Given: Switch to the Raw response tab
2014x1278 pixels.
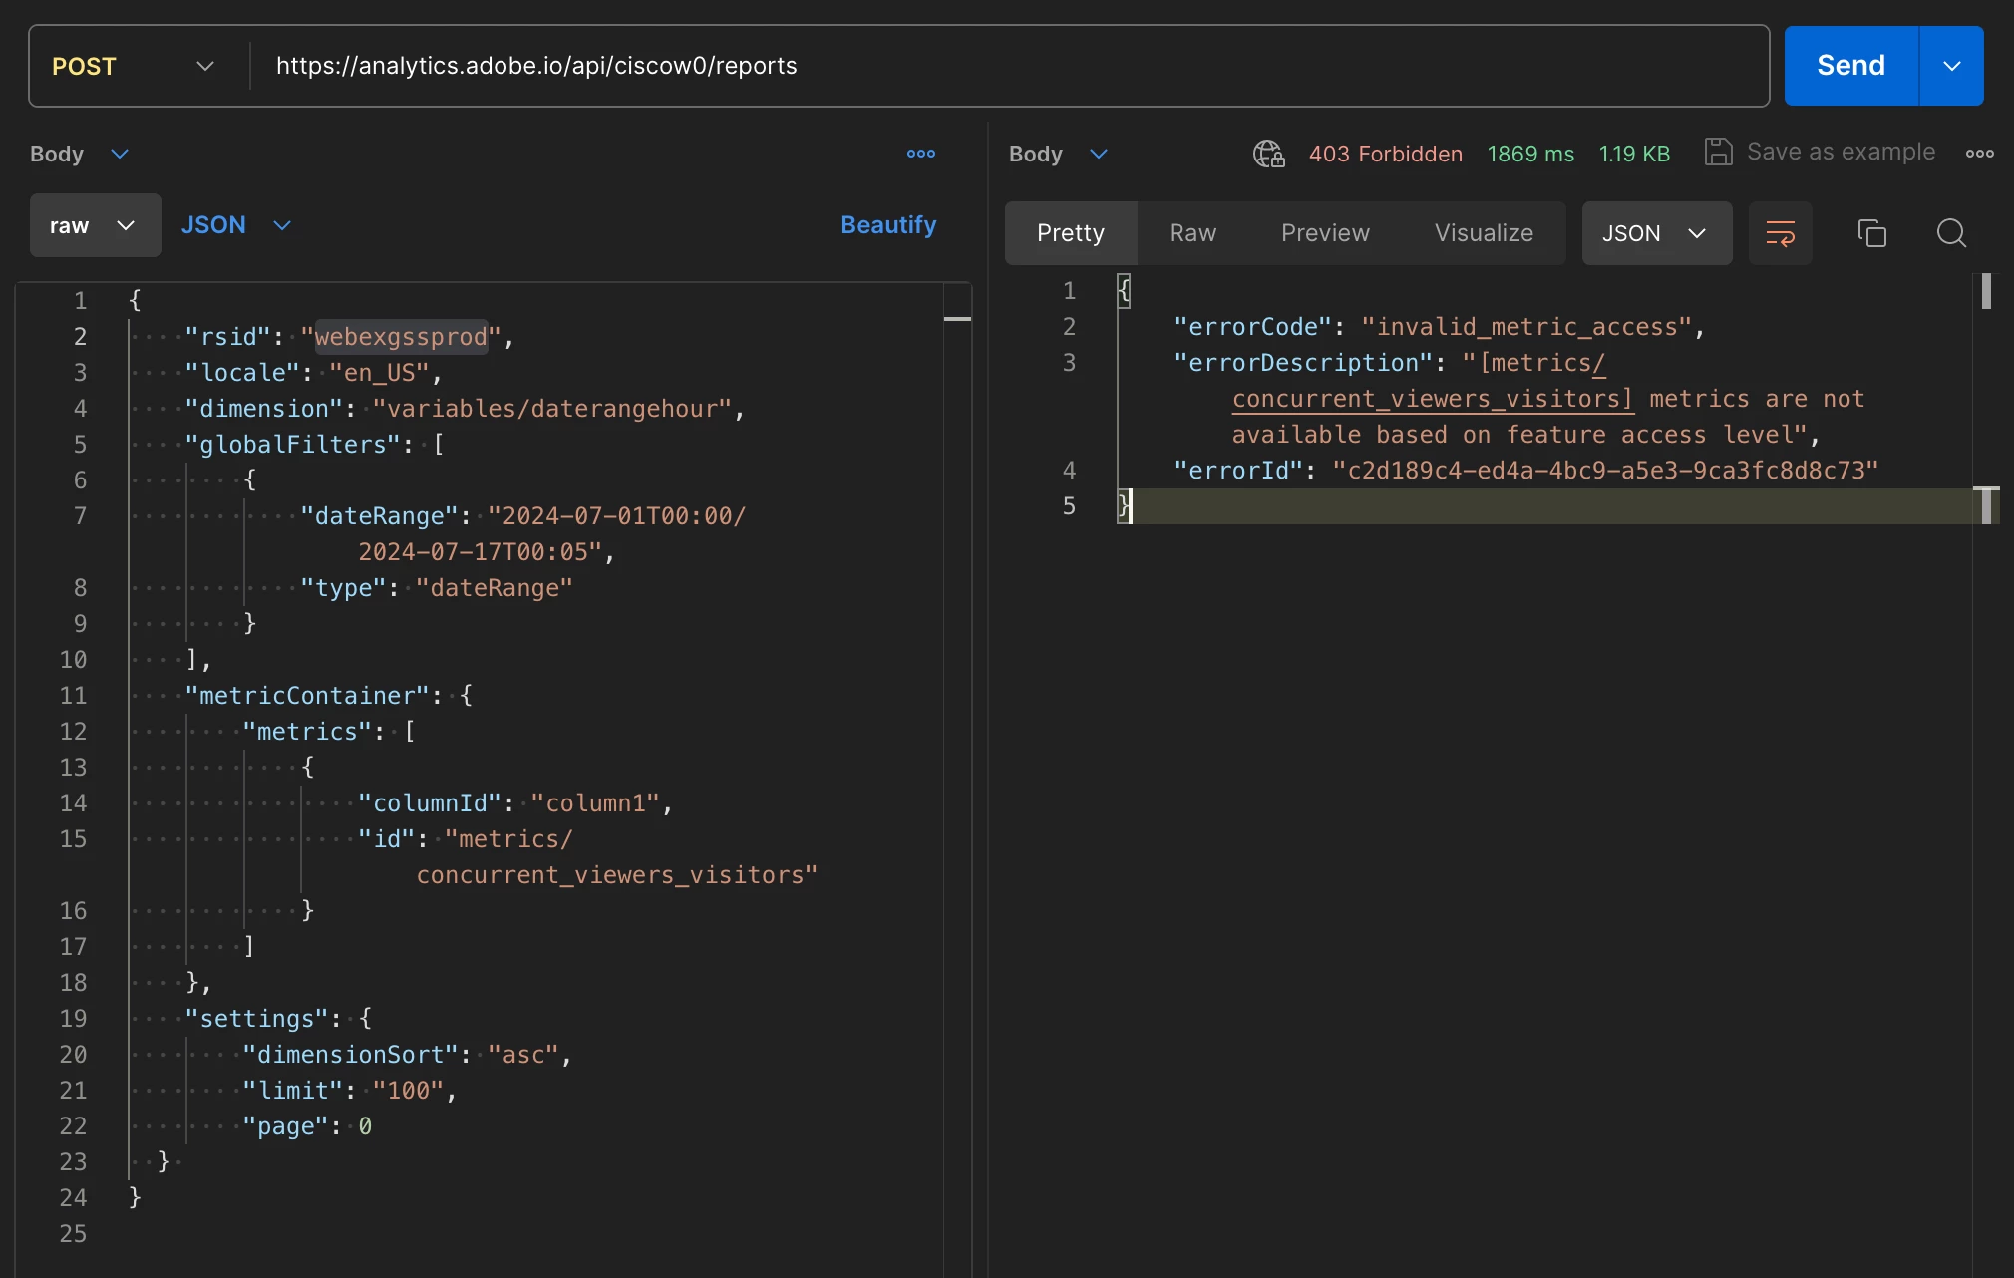Looking at the screenshot, I should (1192, 233).
